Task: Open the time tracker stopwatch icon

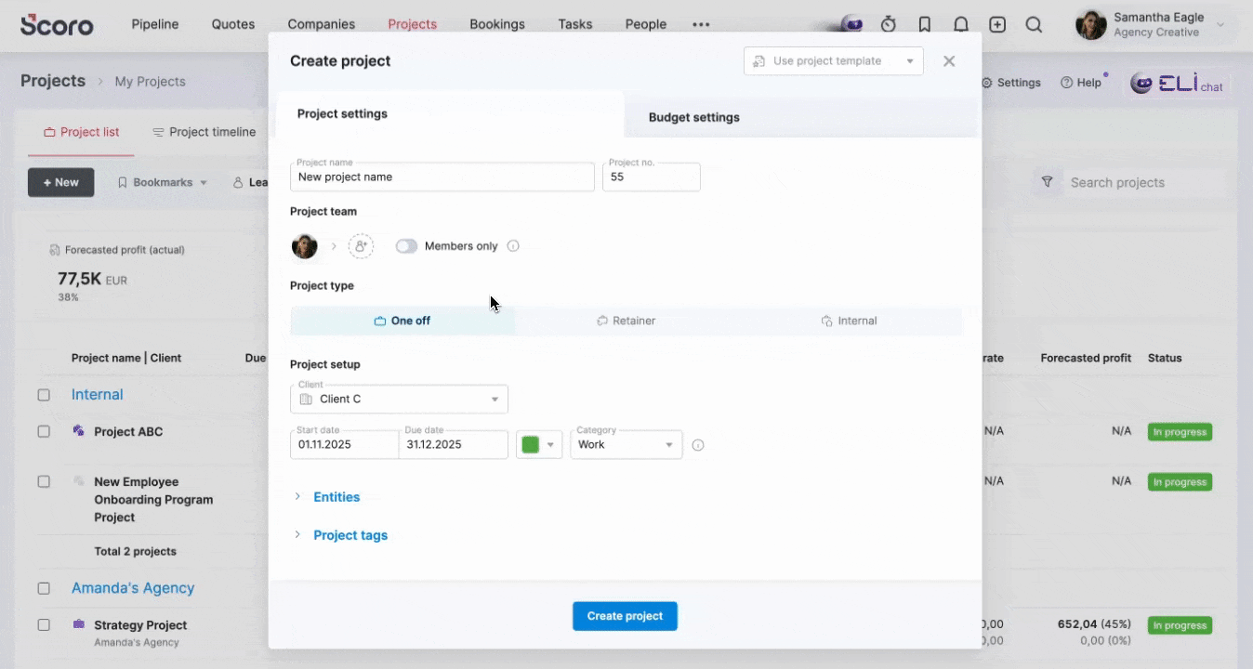Action: pyautogui.click(x=888, y=25)
